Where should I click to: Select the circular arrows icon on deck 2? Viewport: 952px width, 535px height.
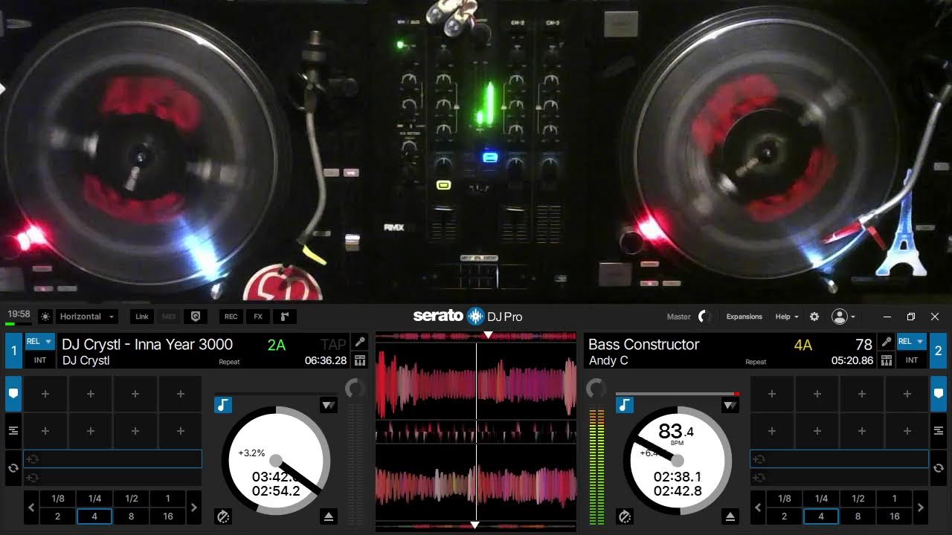point(939,468)
